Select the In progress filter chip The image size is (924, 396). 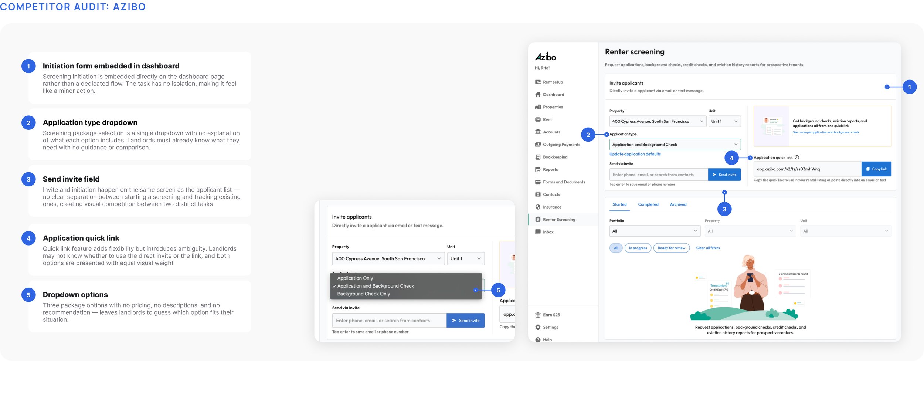pos(638,248)
